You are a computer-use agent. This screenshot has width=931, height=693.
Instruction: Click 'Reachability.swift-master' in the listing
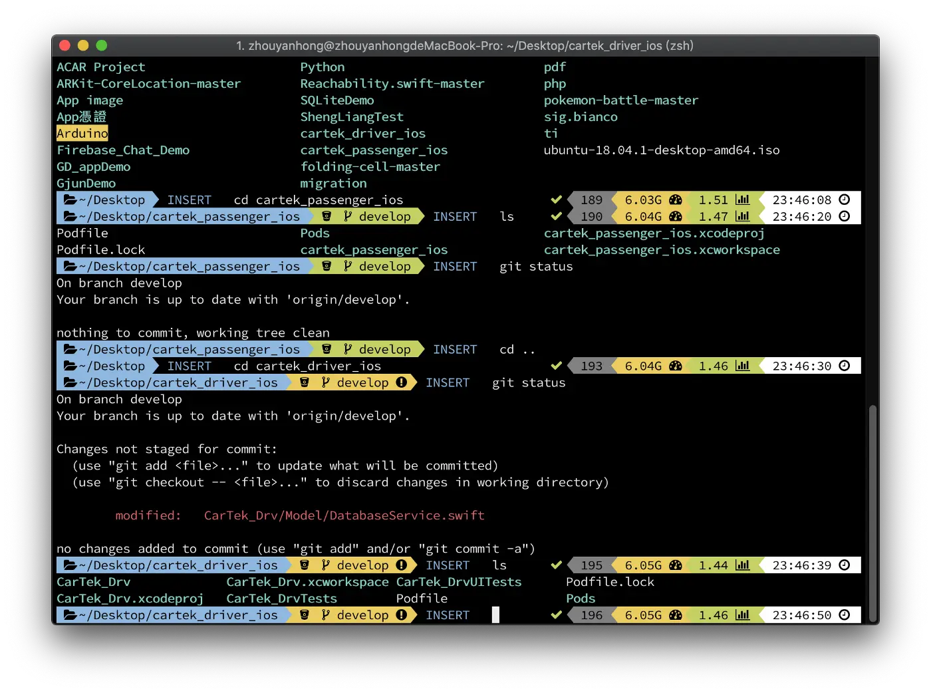(392, 84)
